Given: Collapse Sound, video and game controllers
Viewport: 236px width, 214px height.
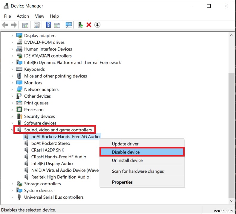Looking at the screenshot, I should (x=12, y=130).
